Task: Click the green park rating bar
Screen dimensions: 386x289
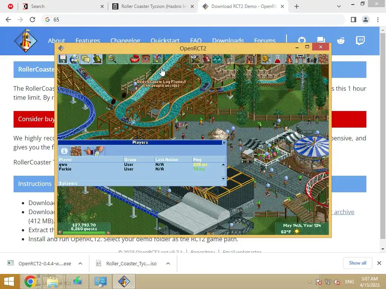Action: coord(84,233)
